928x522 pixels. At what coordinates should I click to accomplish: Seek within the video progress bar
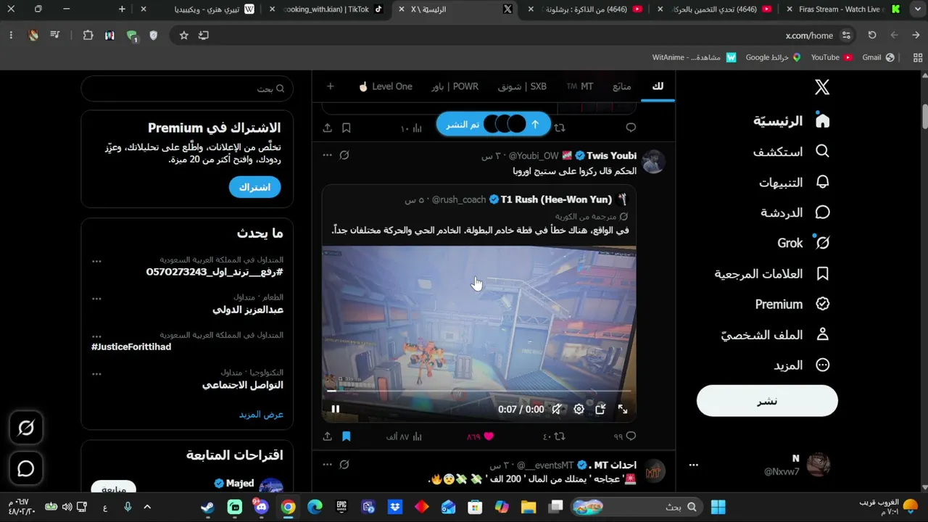(x=478, y=391)
